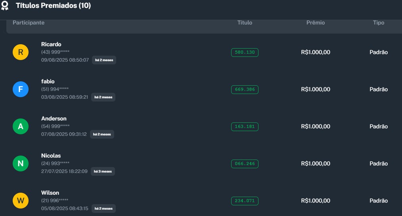Click the 'há 2 meses' tag for fabio
The height and width of the screenshot is (216, 402).
coord(103,97)
